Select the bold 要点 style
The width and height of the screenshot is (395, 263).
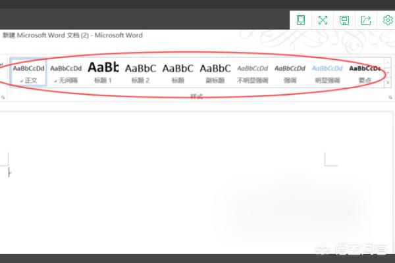[x=364, y=72]
